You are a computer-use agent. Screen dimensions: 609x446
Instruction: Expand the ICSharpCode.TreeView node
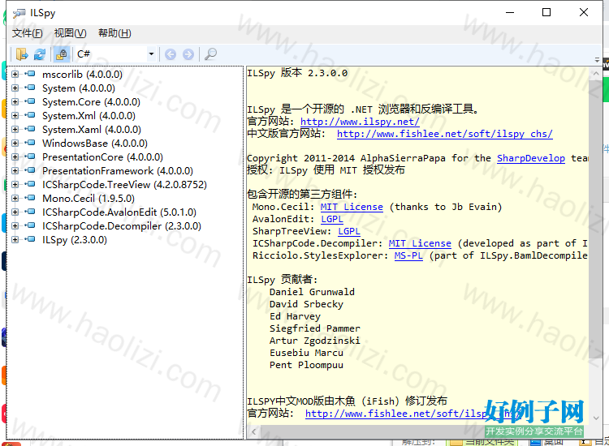[15, 185]
